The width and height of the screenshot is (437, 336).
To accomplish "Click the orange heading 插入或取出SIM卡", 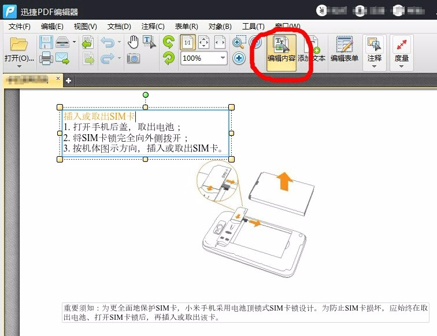I will point(99,116).
